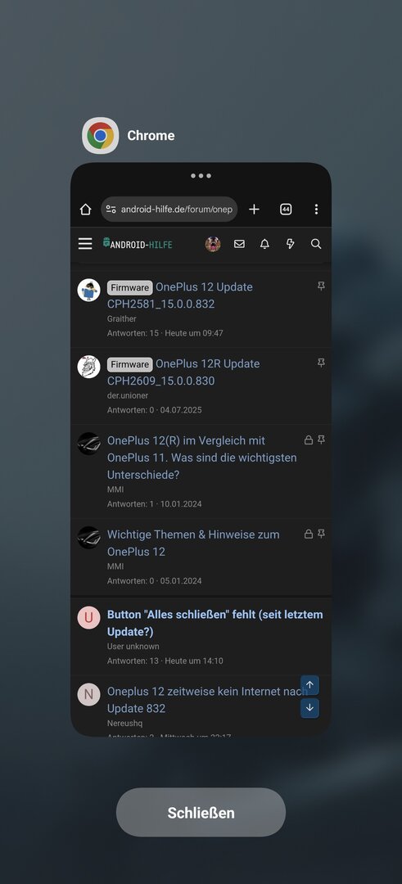Open tab switcher showing 44 tabs
Image resolution: width=402 pixels, height=884 pixels.
[x=286, y=210]
